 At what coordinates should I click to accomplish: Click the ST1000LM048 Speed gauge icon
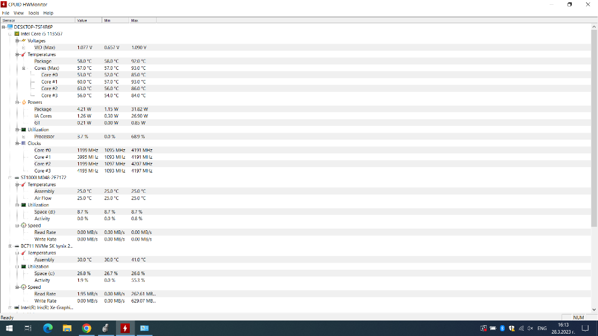(x=24, y=226)
